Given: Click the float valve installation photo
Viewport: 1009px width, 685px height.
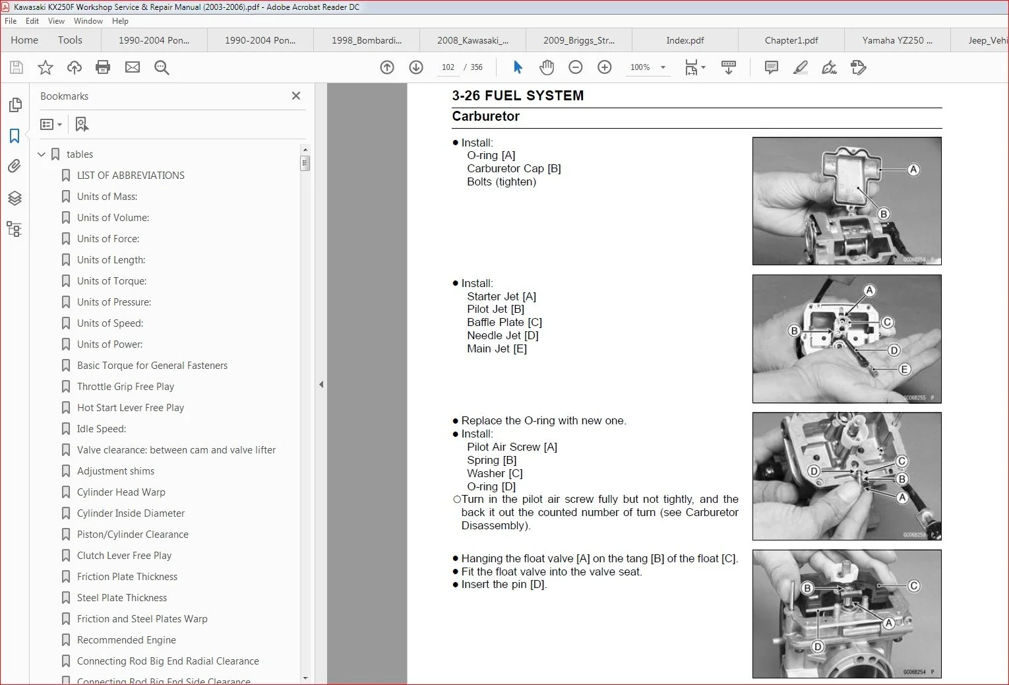Looking at the screenshot, I should (x=847, y=614).
